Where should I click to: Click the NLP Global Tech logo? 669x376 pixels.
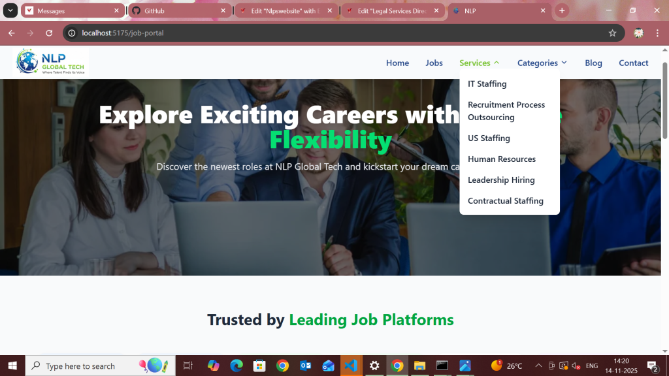tap(51, 62)
